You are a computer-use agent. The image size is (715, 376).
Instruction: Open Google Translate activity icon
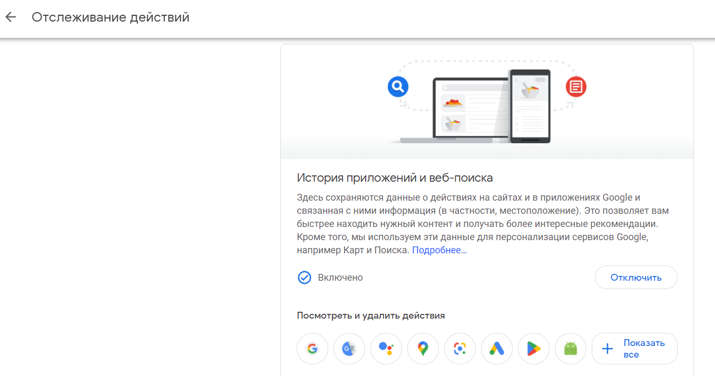coord(349,349)
